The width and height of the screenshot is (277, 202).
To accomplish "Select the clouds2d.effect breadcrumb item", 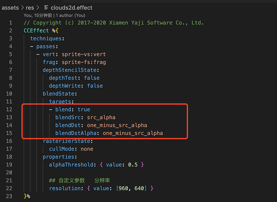I will pyautogui.click(x=72, y=7).
